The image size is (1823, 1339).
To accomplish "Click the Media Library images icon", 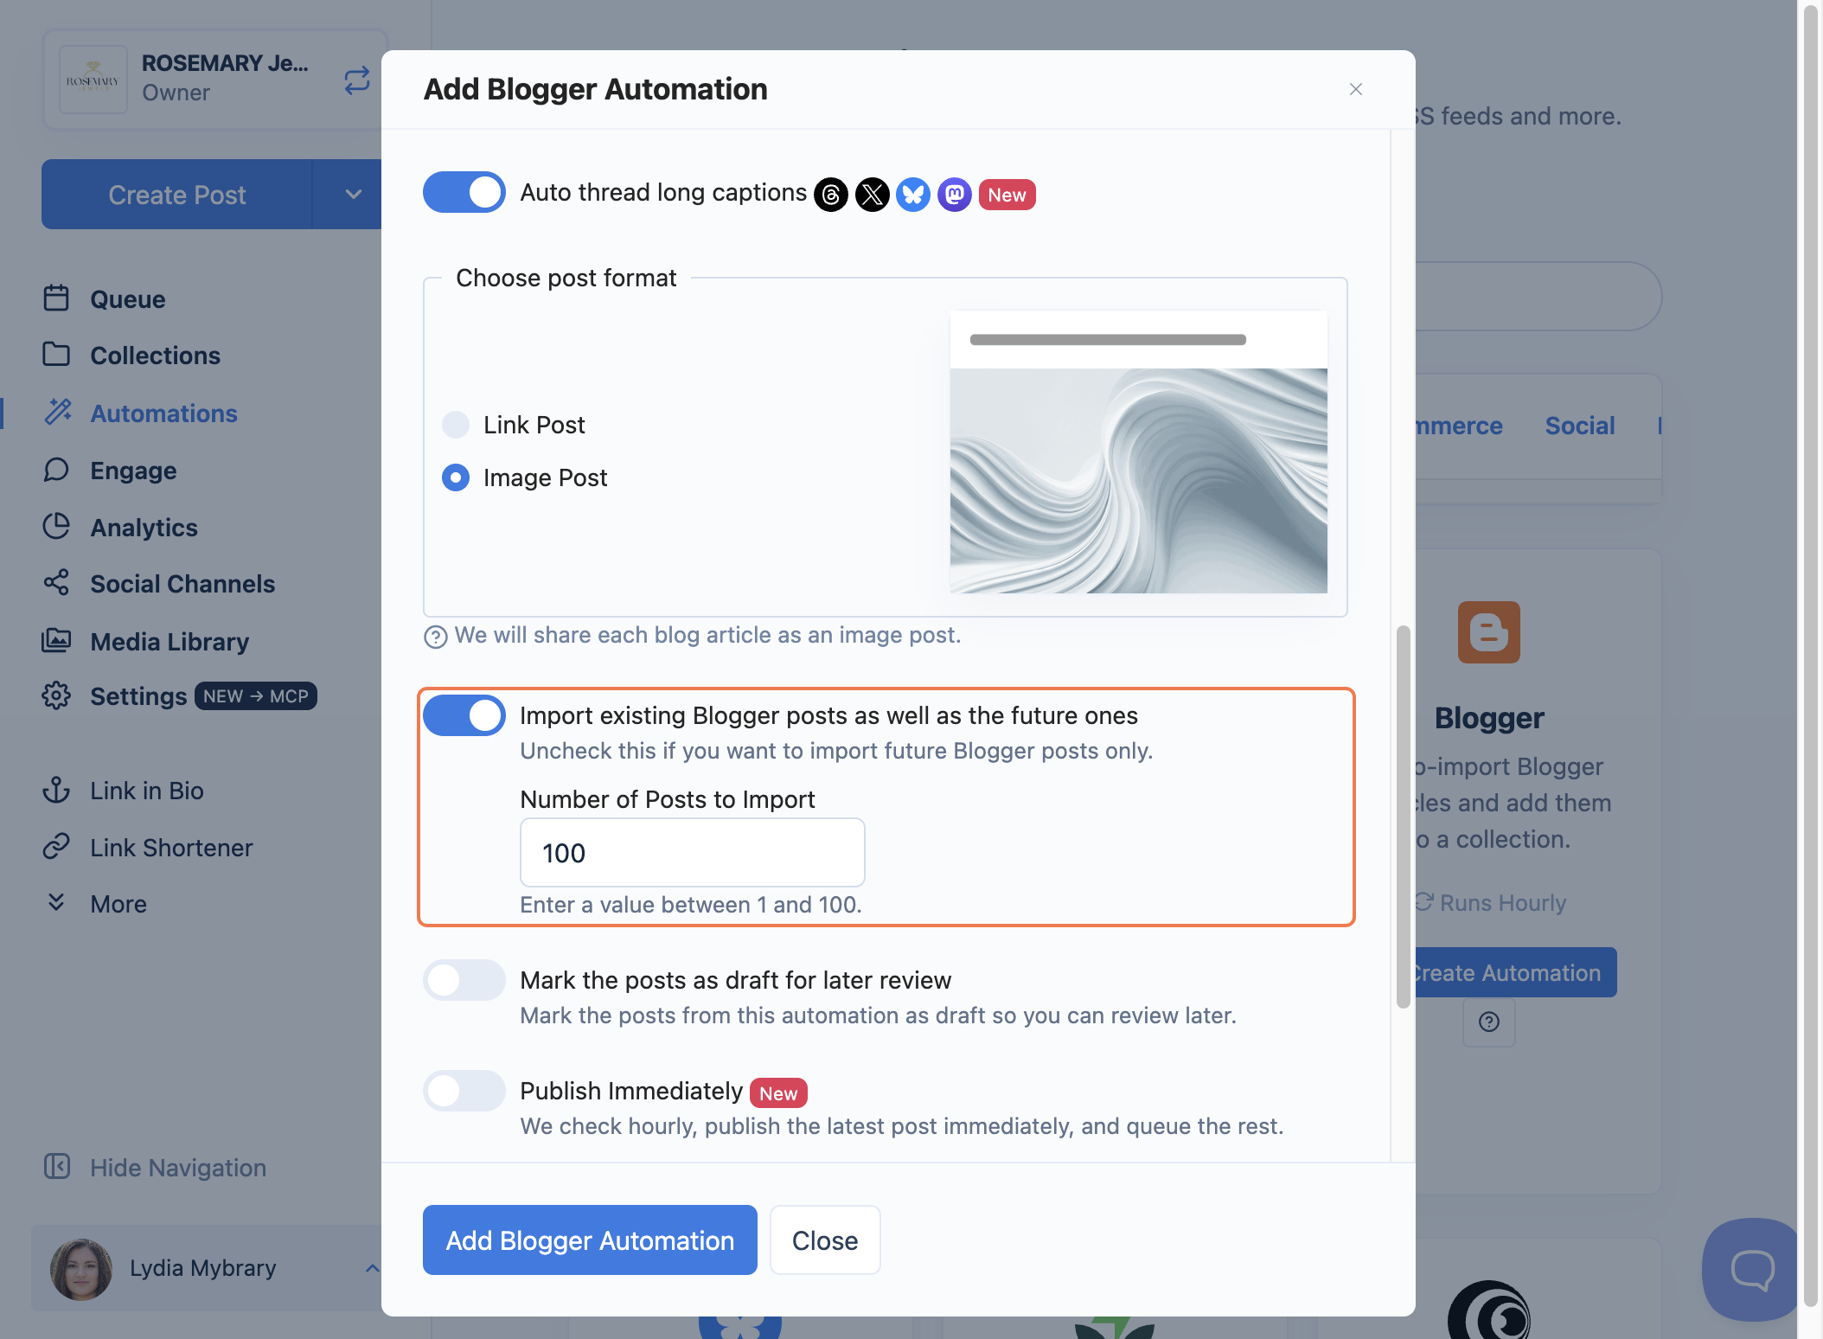I will click(56, 641).
